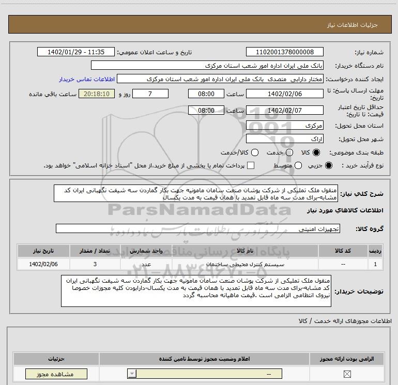This screenshot has height=385, width=398.
Task: Click the delivery province مرکزی field
Action: tap(284, 125)
